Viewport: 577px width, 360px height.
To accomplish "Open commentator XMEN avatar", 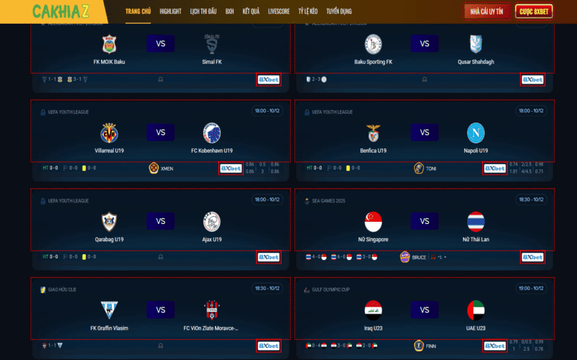I will 154,168.
